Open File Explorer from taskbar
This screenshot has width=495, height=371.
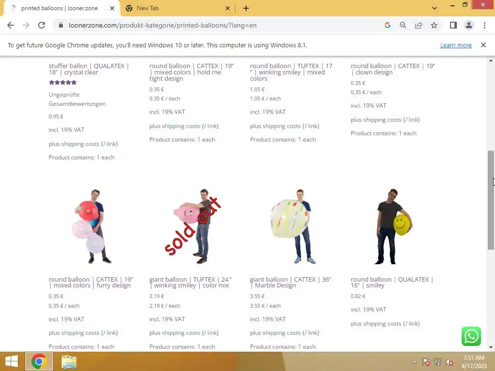coord(69,361)
